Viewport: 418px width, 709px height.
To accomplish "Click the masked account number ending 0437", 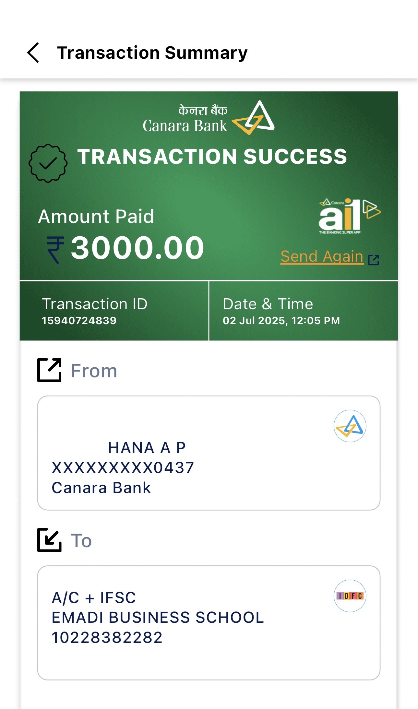I will click(123, 468).
